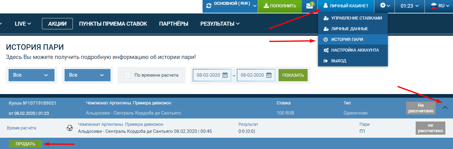Click the П1 pari value
The image size is (453, 149).
362,131
